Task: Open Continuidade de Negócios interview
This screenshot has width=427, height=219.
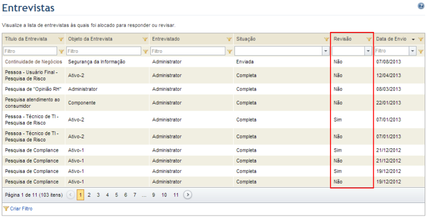Action: click(34, 62)
